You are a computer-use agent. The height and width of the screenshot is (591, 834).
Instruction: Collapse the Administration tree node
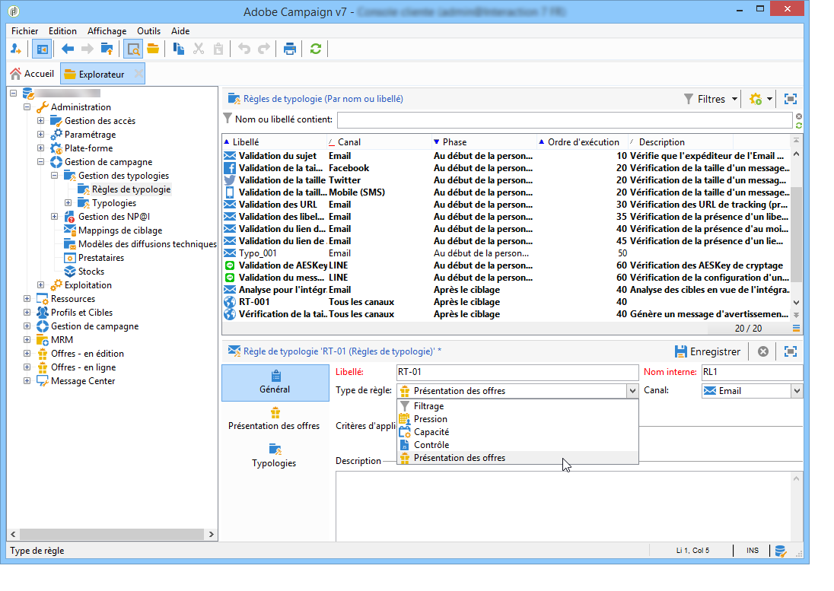click(x=27, y=106)
